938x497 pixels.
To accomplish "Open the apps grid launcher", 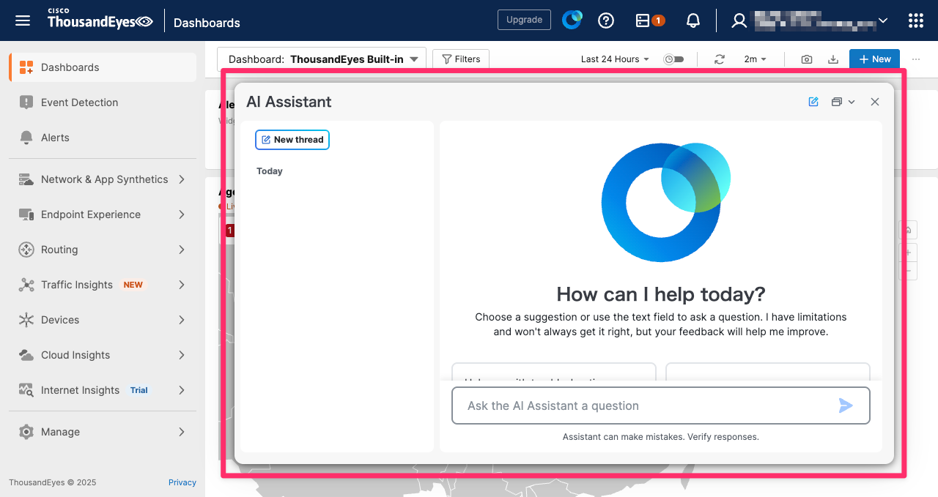I will click(915, 20).
